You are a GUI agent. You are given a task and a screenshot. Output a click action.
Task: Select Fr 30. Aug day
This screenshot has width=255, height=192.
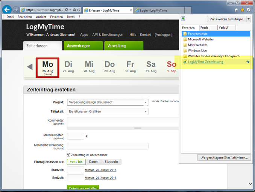[x=130, y=67]
